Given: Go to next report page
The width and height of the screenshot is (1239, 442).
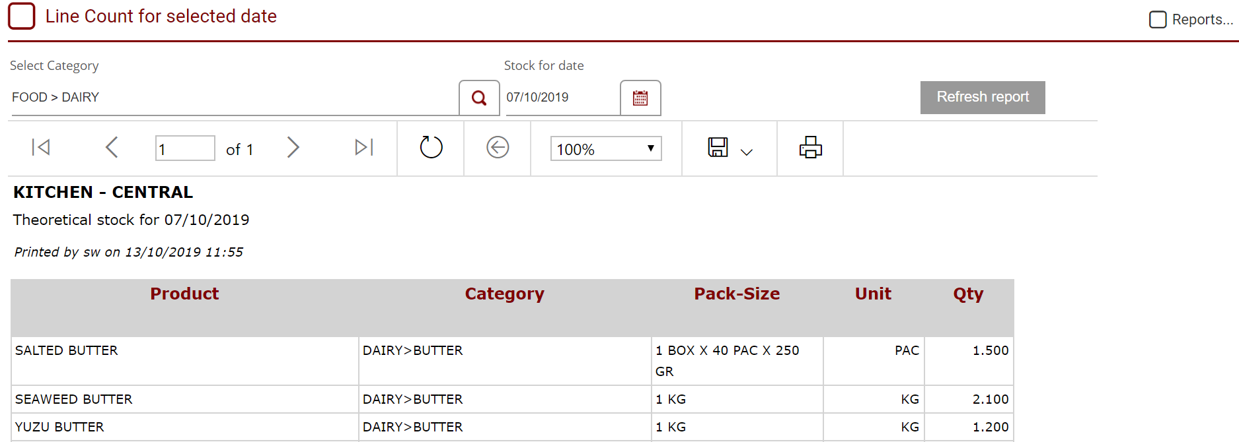Looking at the screenshot, I should pos(293,147).
